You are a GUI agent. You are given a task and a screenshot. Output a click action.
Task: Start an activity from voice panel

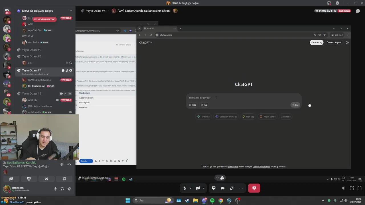(46, 179)
